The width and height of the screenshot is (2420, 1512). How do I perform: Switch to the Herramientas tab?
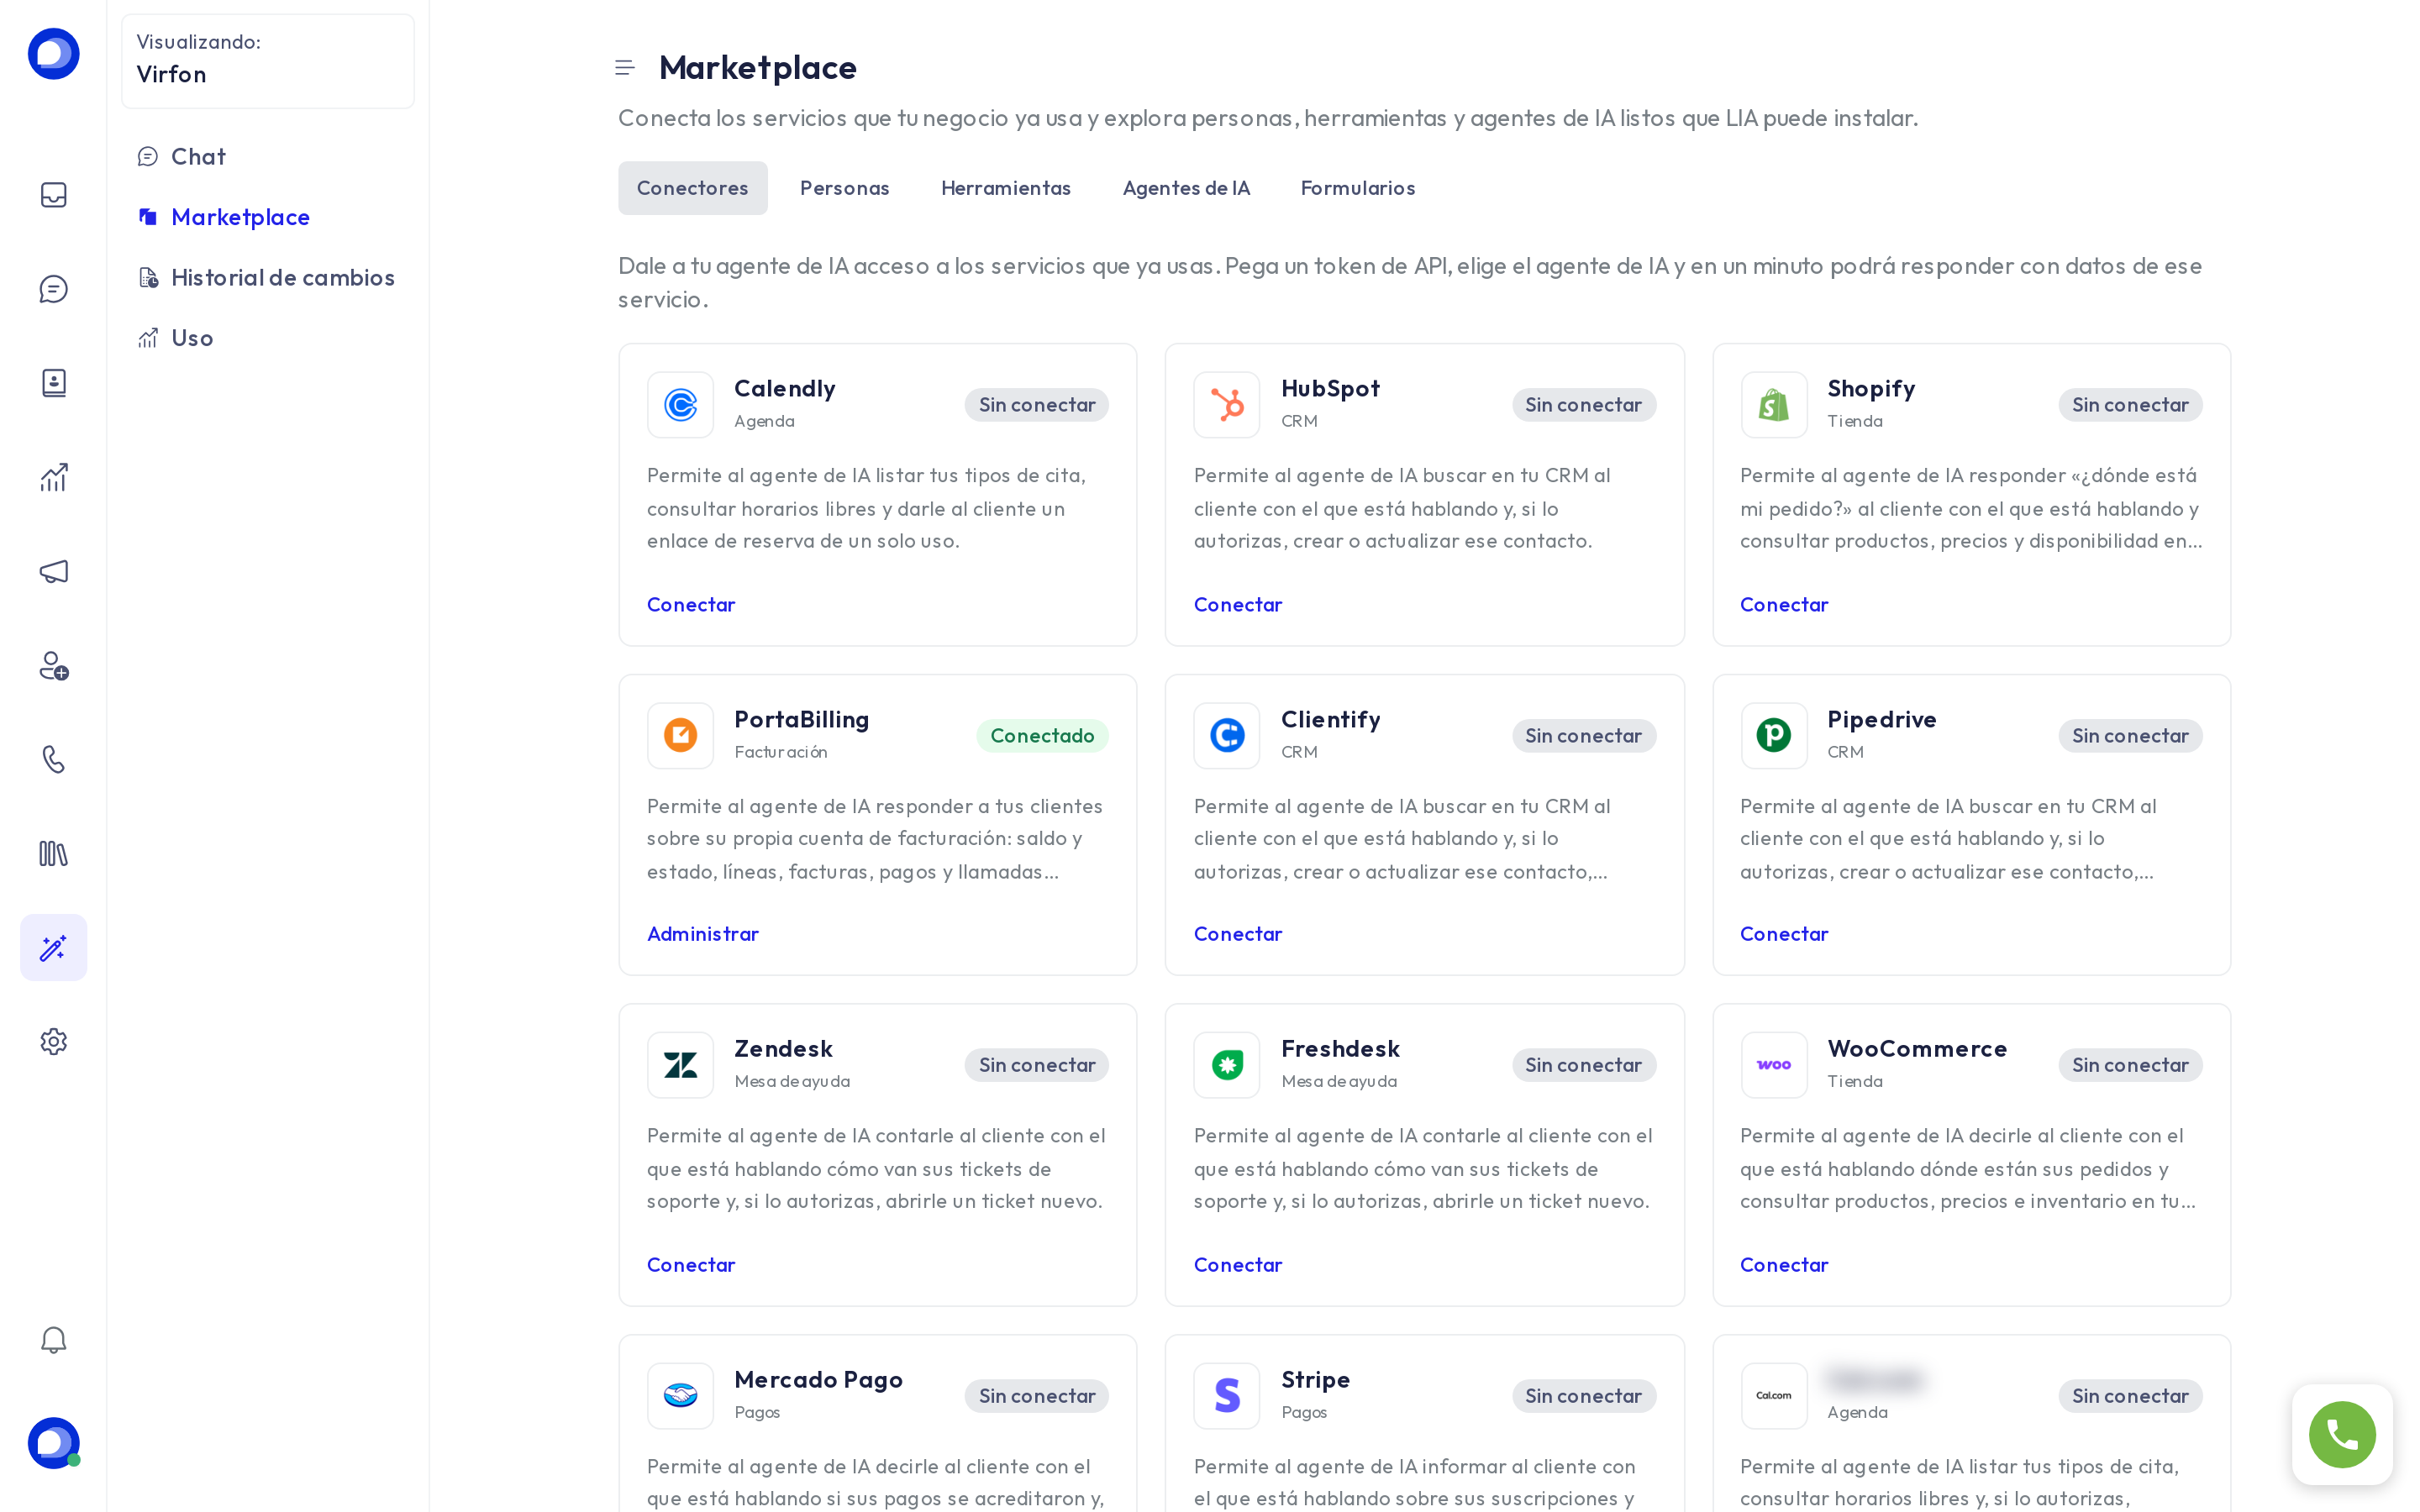pos(1005,188)
